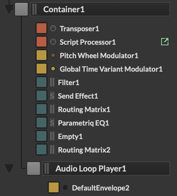Click the grey square beside Audio Loop Player1
The height and width of the screenshot is (196, 177).
34,168
